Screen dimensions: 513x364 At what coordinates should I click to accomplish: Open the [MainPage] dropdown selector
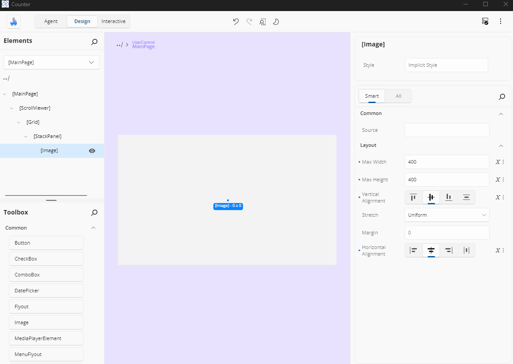[51, 62]
